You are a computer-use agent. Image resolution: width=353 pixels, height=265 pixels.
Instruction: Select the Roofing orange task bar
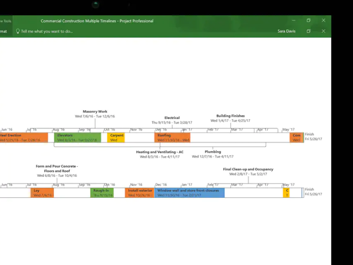(172, 138)
